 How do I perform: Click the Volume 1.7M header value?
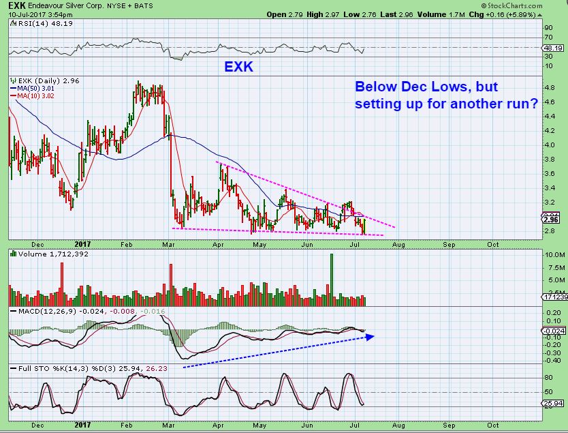pos(441,15)
